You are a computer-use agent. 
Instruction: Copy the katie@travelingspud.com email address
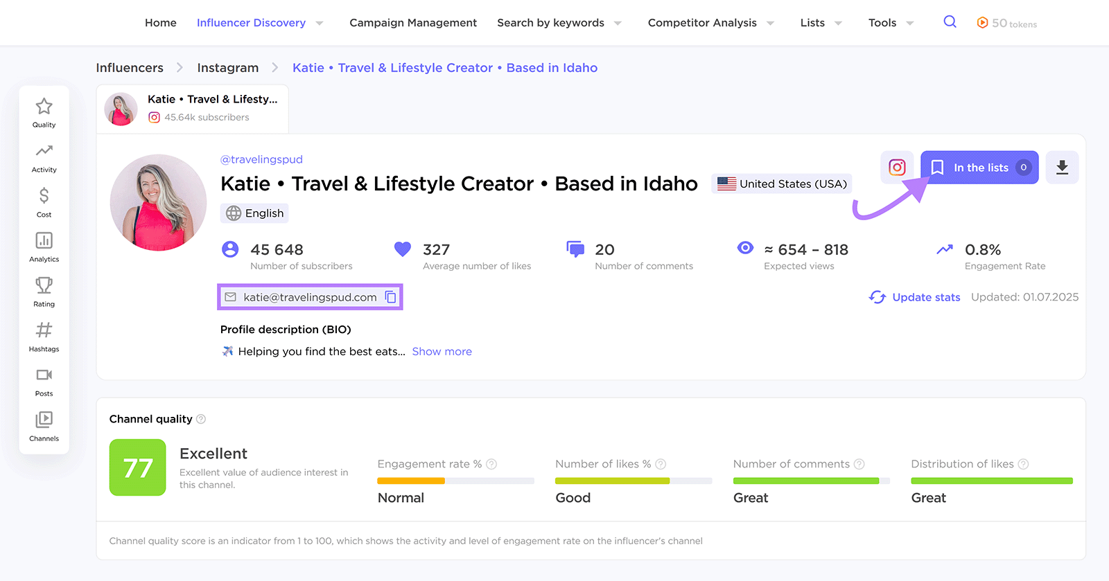point(391,297)
